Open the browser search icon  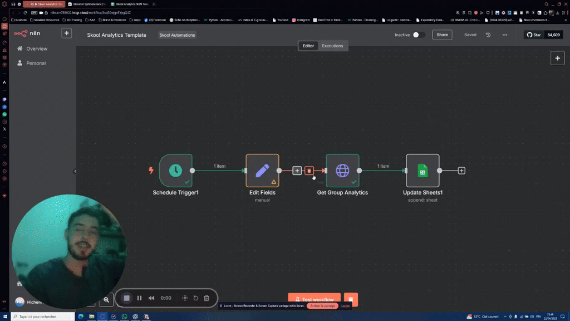[546, 4]
